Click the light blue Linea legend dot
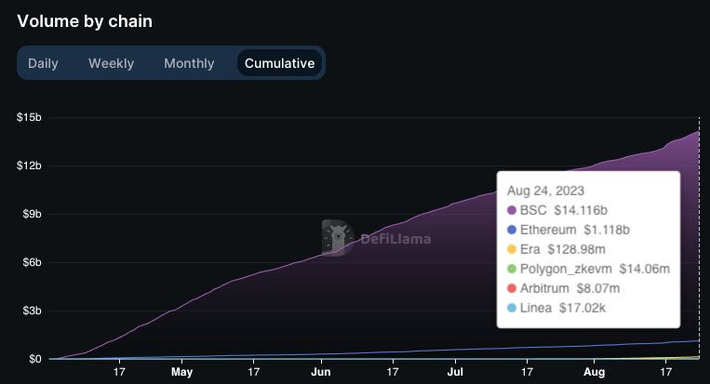The image size is (710, 384). (512, 308)
